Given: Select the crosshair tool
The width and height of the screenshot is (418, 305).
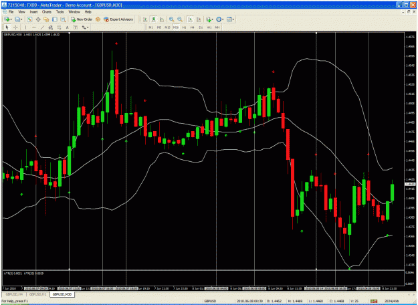Looking at the screenshot, I should (x=15, y=27).
